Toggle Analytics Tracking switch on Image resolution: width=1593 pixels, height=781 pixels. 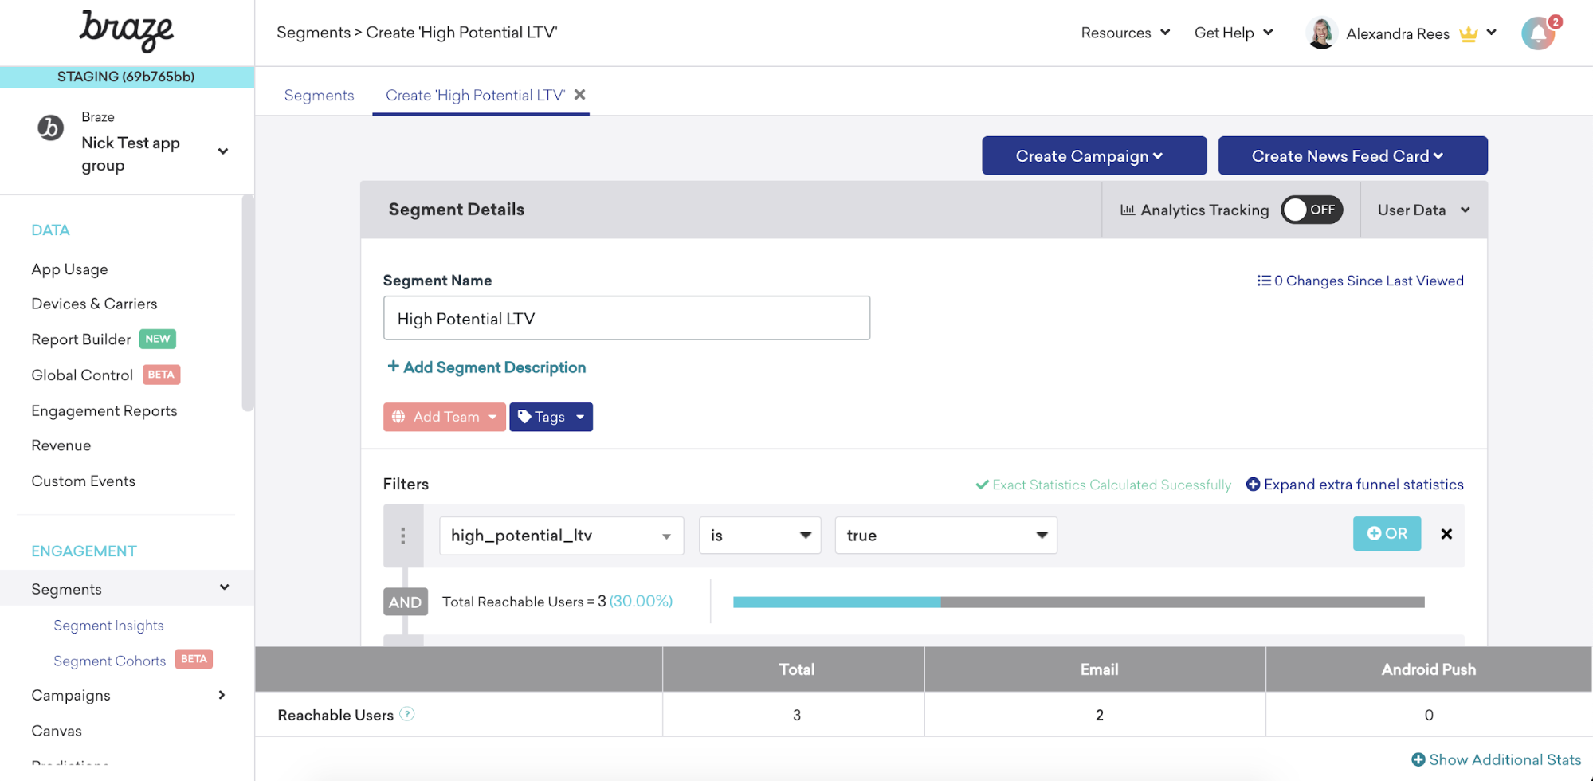coord(1312,210)
